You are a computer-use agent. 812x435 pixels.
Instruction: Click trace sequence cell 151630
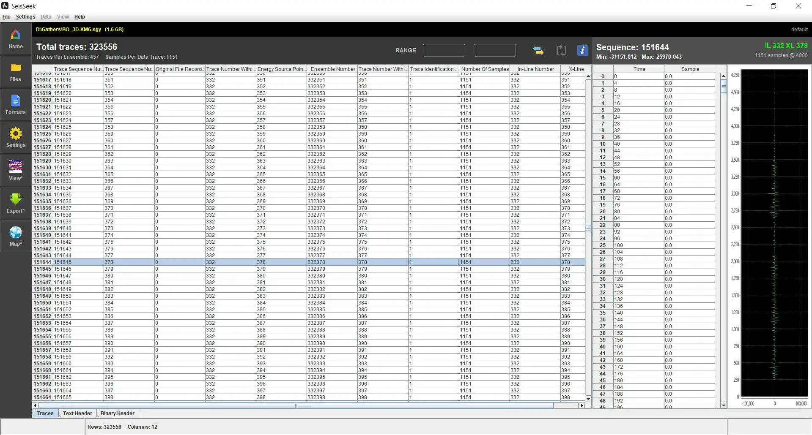78,161
